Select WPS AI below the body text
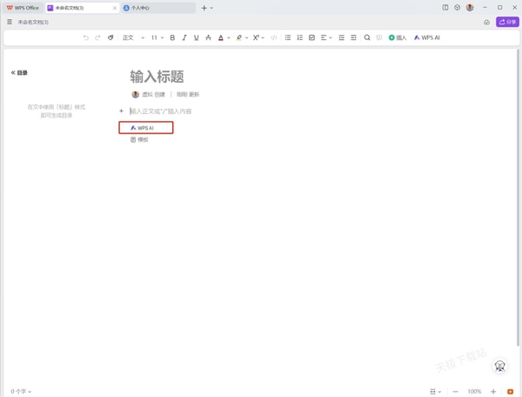This screenshot has width=522, height=397. (146, 128)
